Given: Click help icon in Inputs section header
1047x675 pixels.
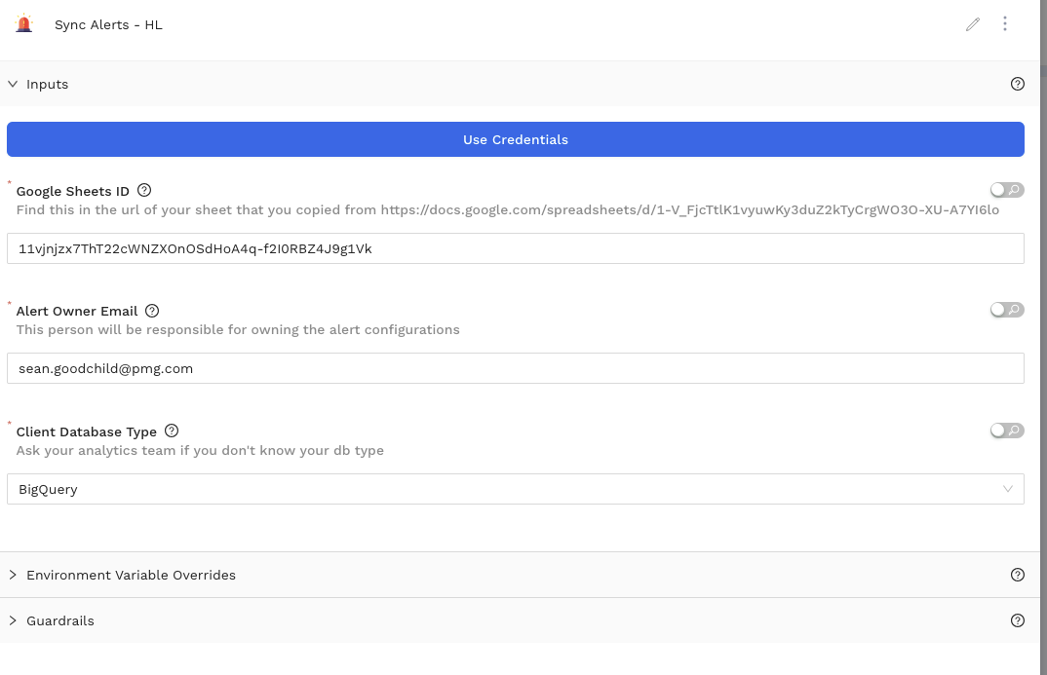Looking at the screenshot, I should (x=1018, y=84).
